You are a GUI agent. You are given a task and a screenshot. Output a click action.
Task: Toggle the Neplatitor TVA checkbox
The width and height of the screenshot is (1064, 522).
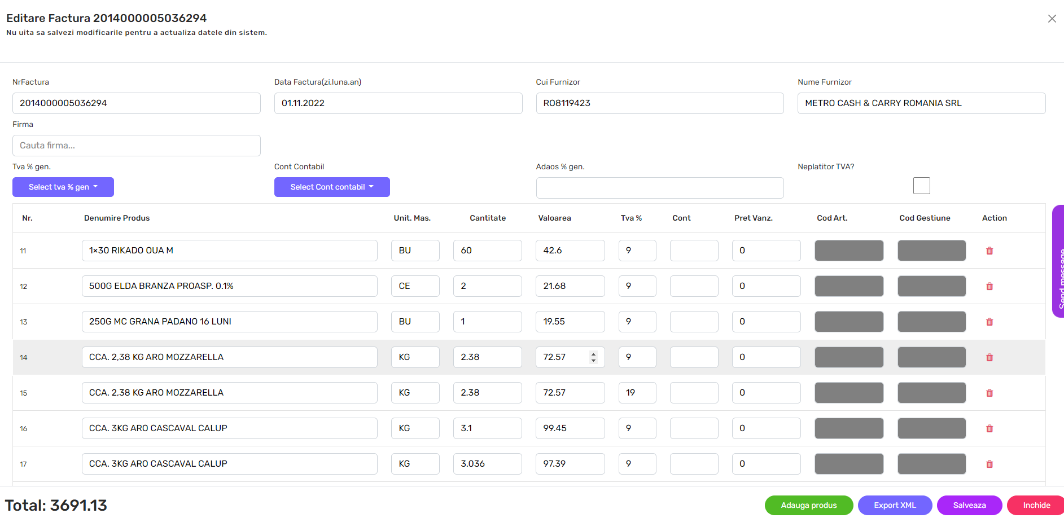point(921,186)
